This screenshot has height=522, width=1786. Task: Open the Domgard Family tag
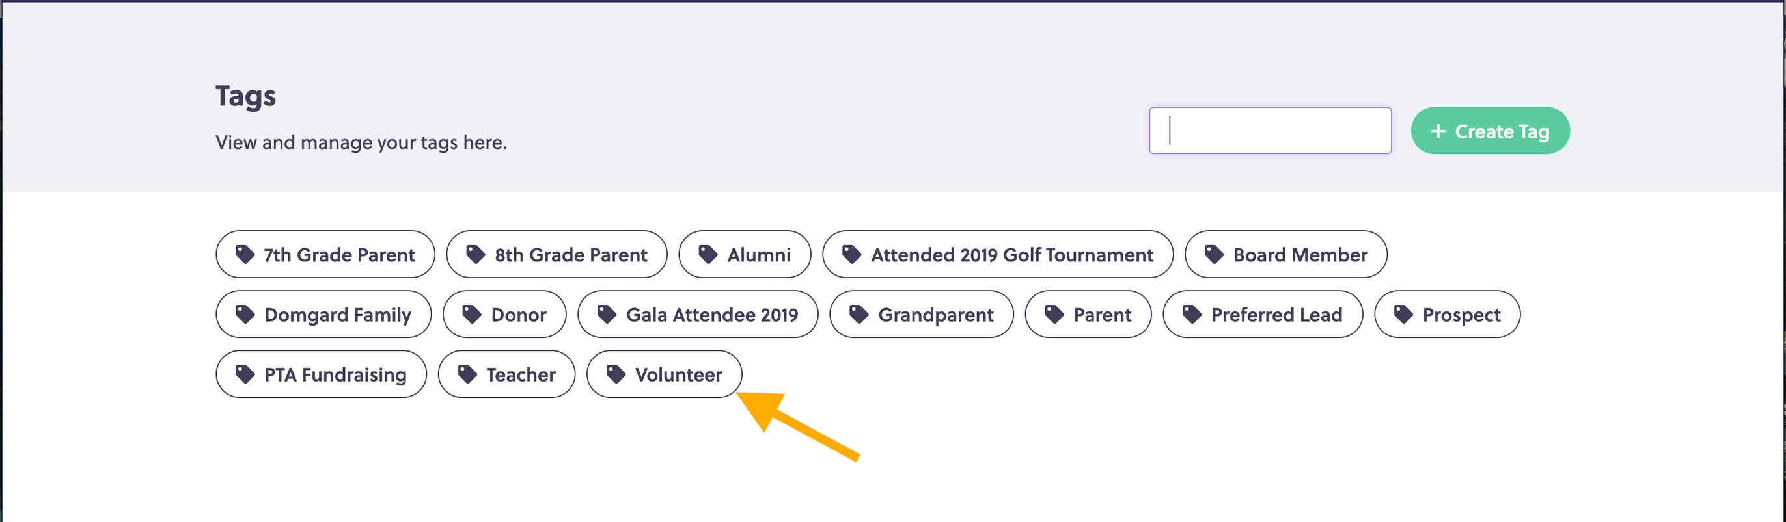click(x=323, y=315)
